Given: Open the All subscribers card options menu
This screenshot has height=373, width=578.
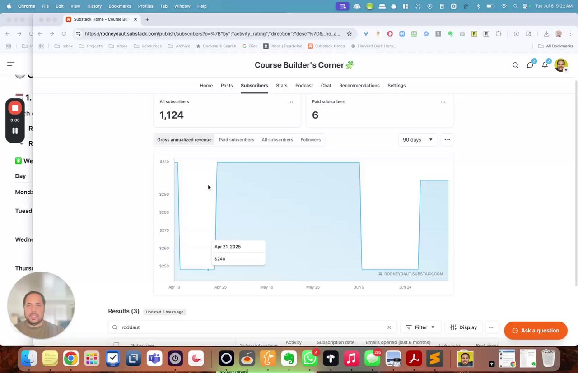Looking at the screenshot, I should pyautogui.click(x=291, y=102).
